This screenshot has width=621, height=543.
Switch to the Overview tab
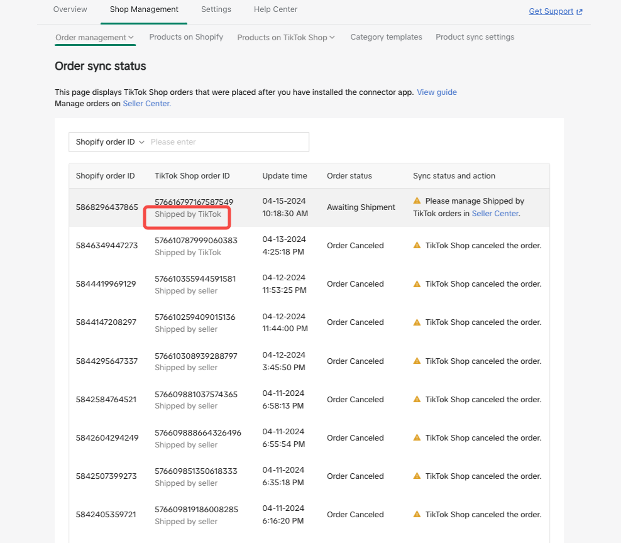tap(70, 9)
